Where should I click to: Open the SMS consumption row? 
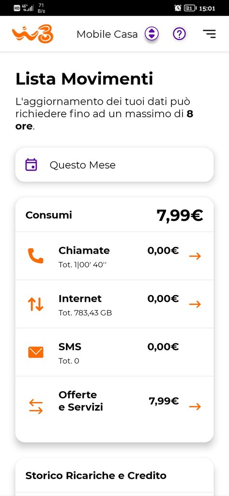click(114, 352)
